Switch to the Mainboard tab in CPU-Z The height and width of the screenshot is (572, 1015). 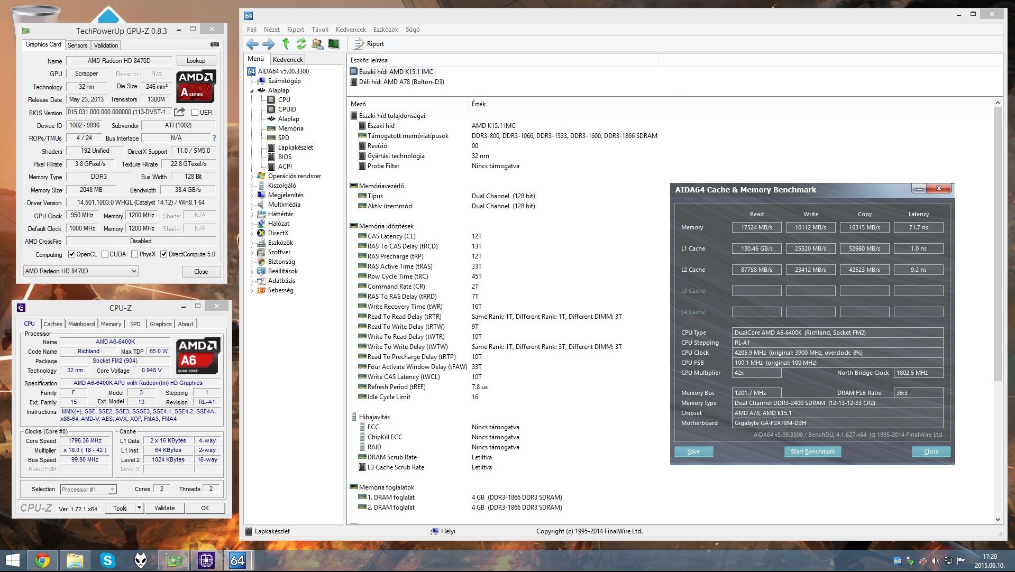(81, 324)
